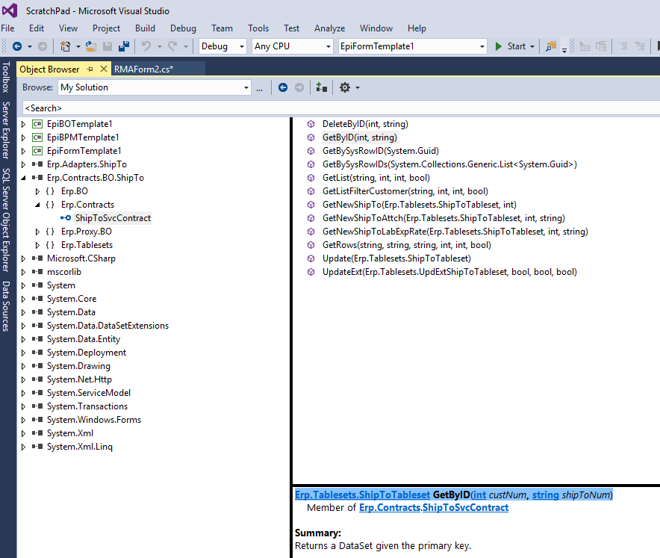Follow the ShipToSvcContract member-of link
The image size is (660, 558).
pos(466,508)
